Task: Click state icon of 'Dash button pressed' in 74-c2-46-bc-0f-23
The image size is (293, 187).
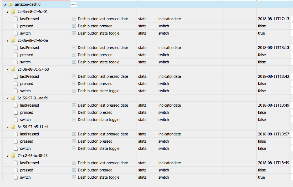Action: 74,170
